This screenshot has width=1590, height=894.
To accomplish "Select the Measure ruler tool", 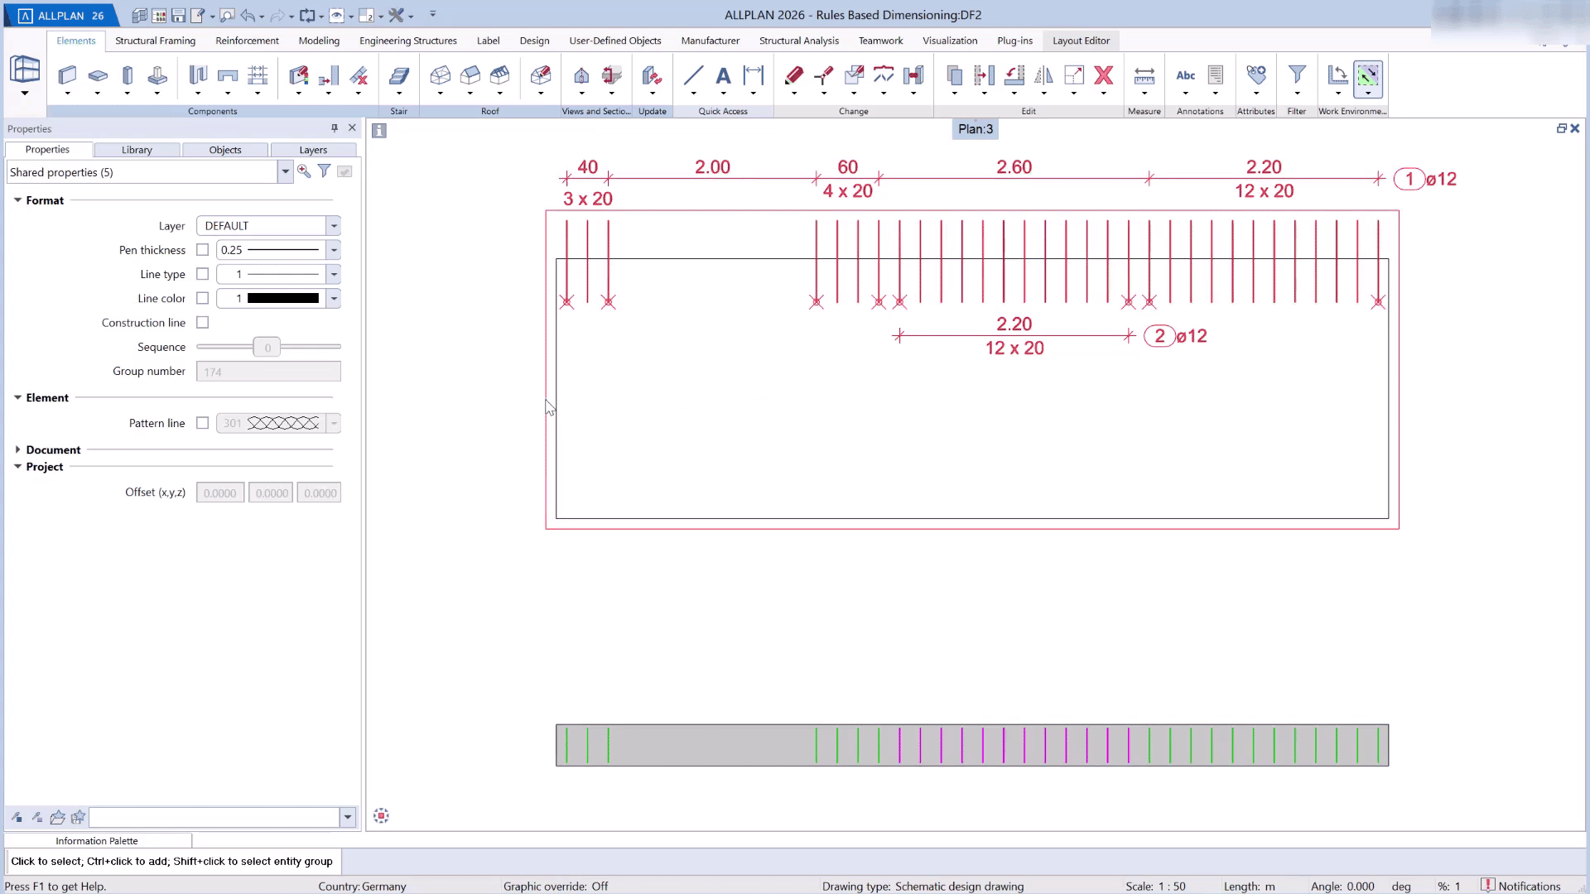I will tap(1144, 75).
